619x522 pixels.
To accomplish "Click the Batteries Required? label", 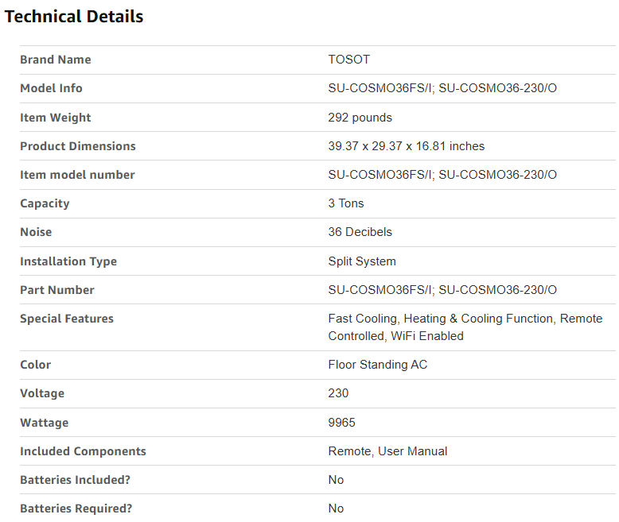I will click(76, 508).
